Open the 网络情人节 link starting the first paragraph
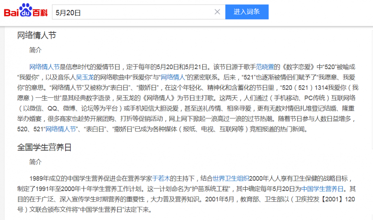 (x=44, y=67)
